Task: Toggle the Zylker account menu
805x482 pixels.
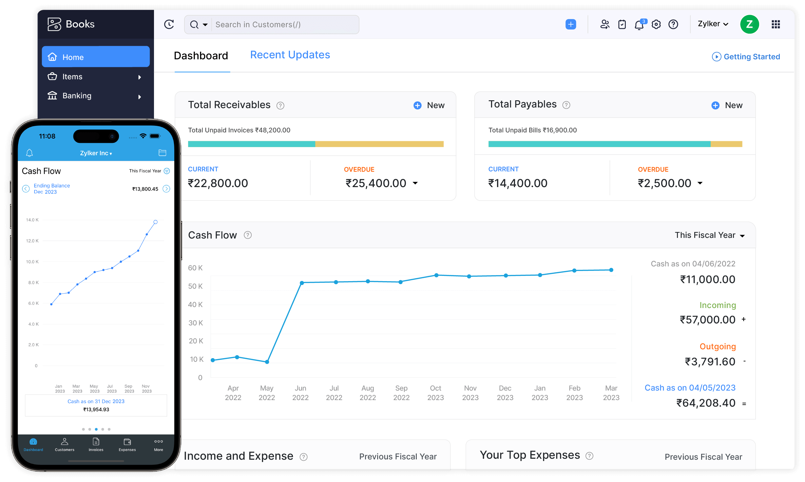Action: [x=714, y=24]
